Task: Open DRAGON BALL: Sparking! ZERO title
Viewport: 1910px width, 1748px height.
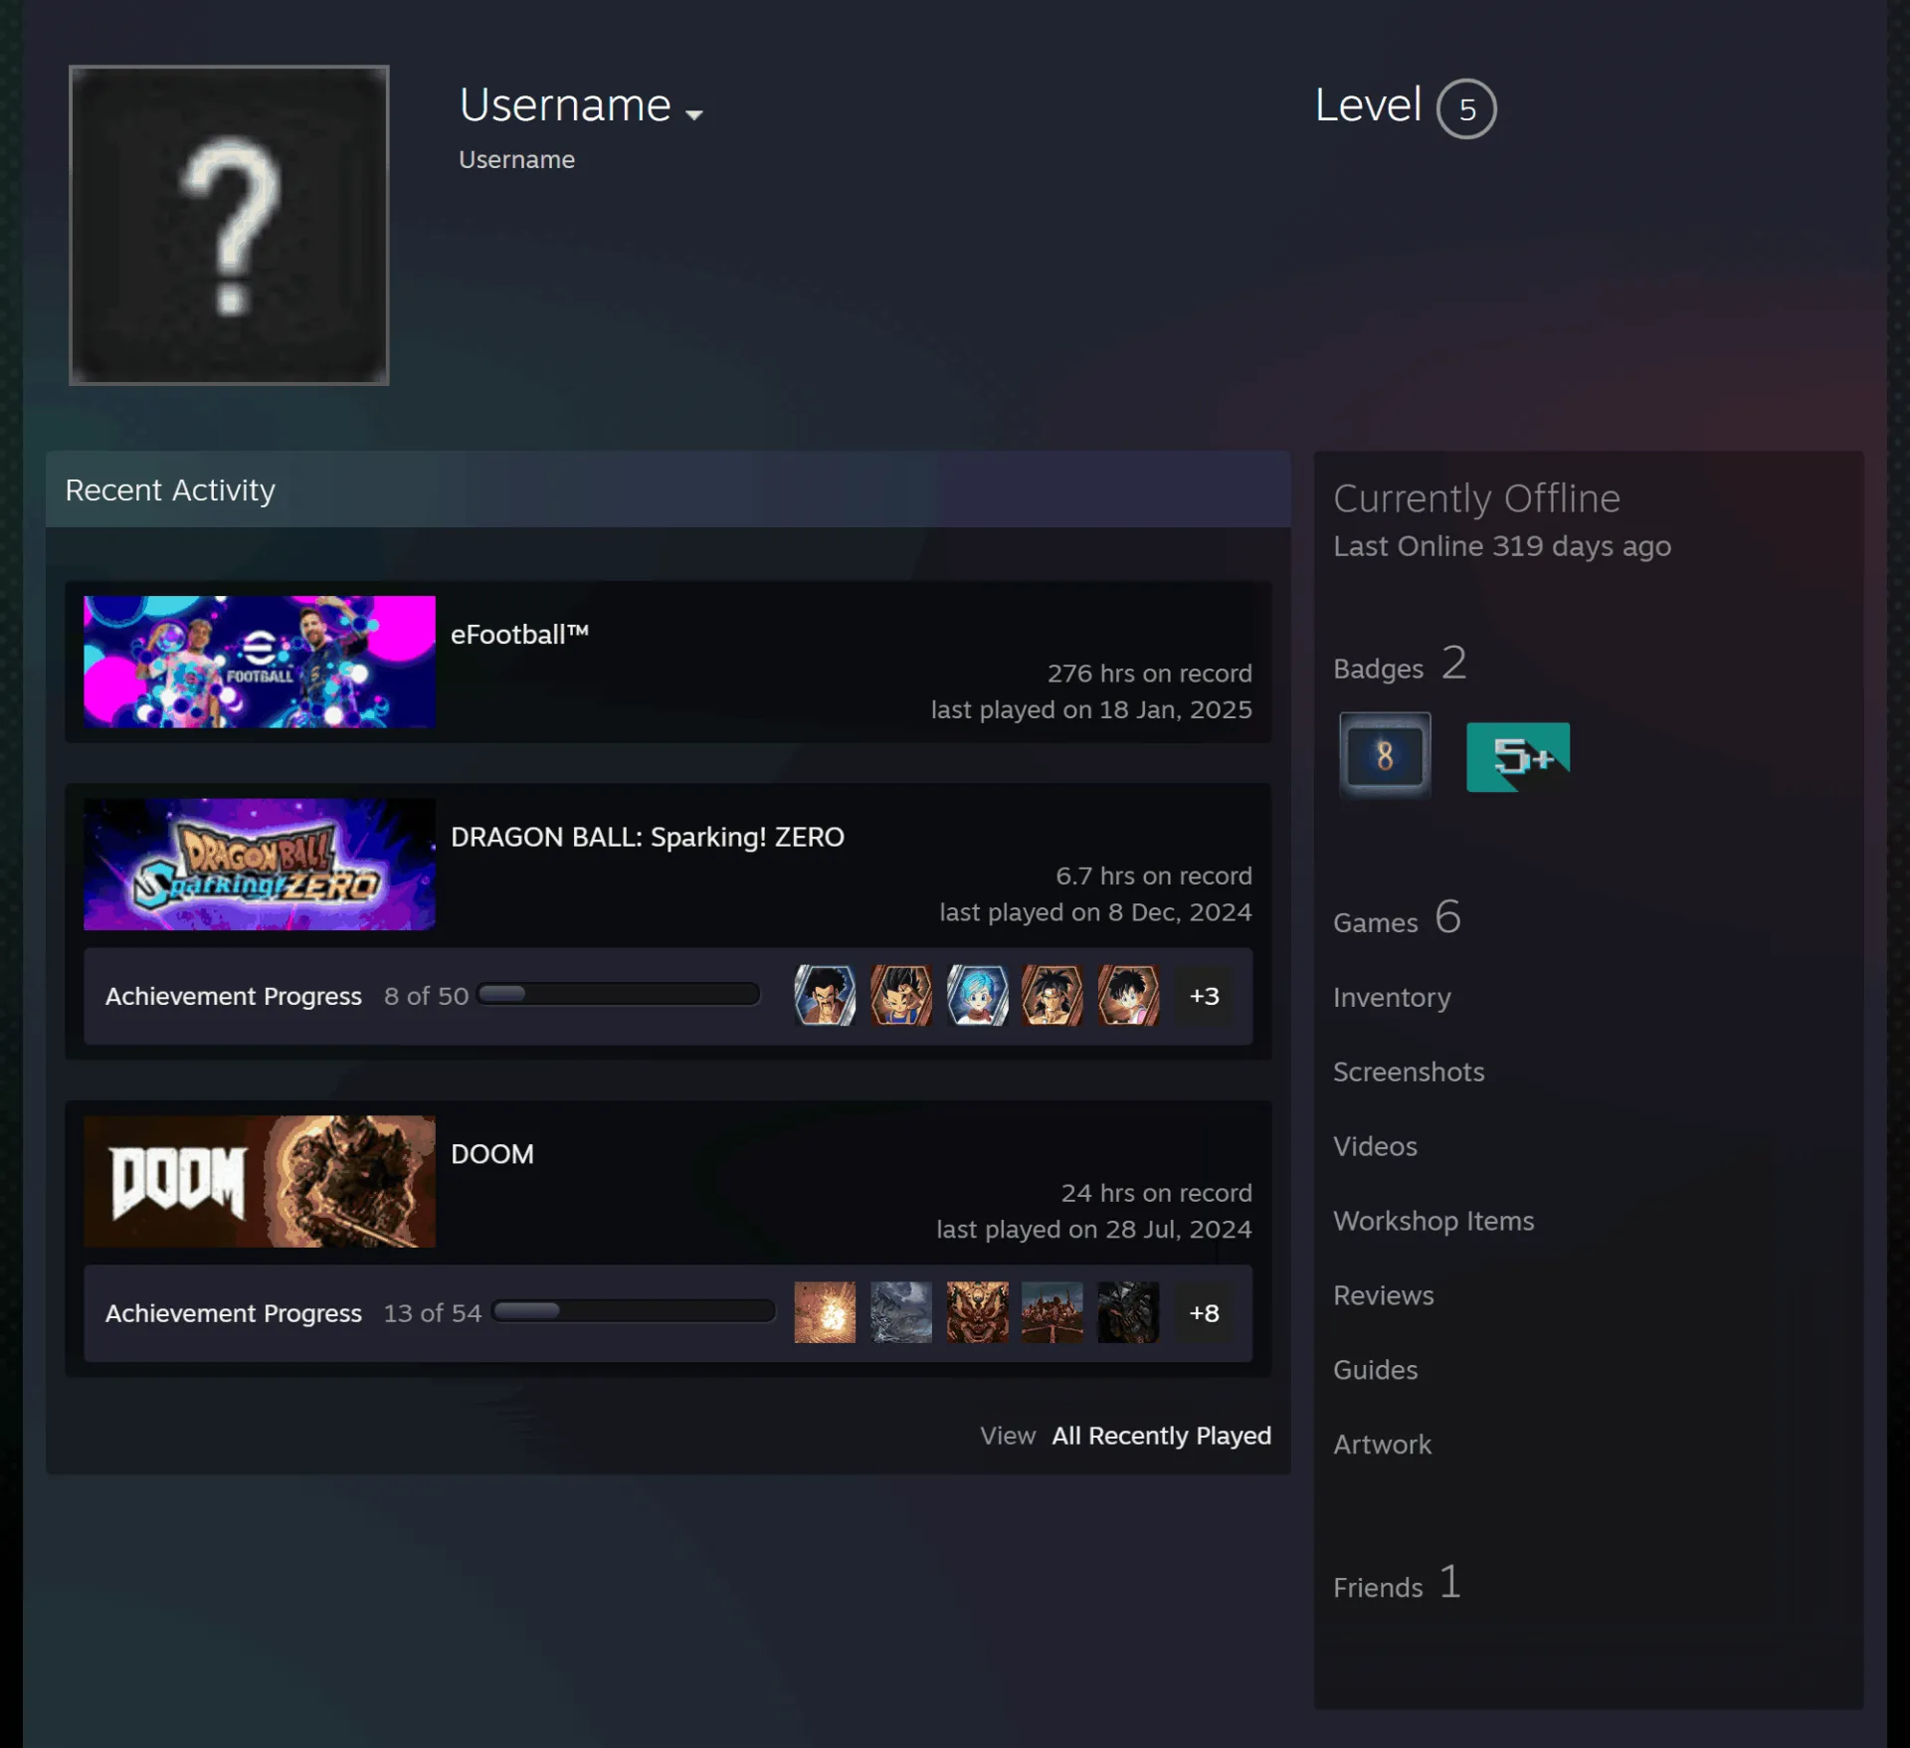Action: pos(648,838)
